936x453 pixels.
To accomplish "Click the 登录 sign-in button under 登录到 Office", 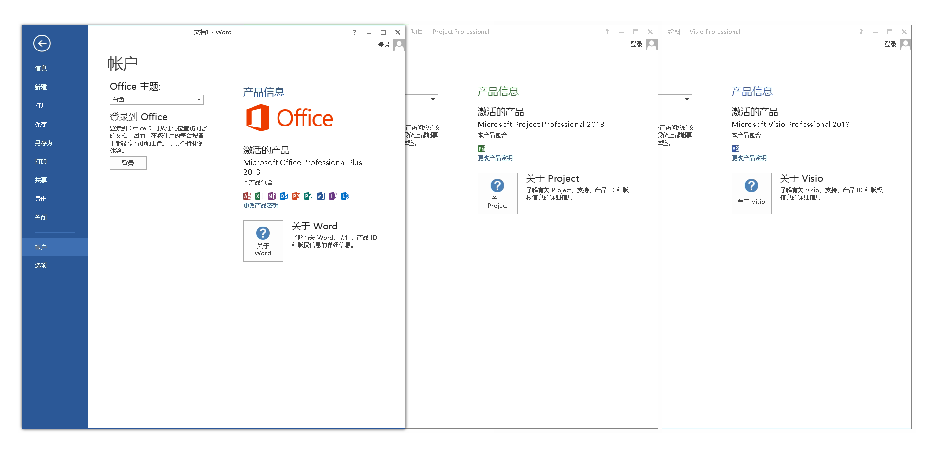I will coord(128,163).
